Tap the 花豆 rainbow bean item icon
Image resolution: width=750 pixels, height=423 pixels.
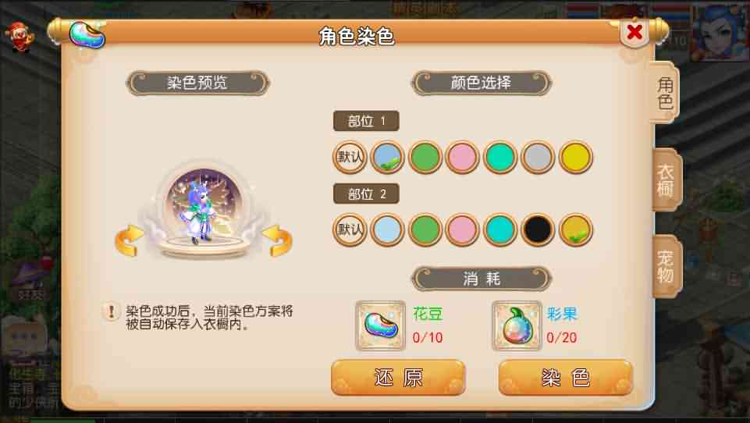pos(381,325)
